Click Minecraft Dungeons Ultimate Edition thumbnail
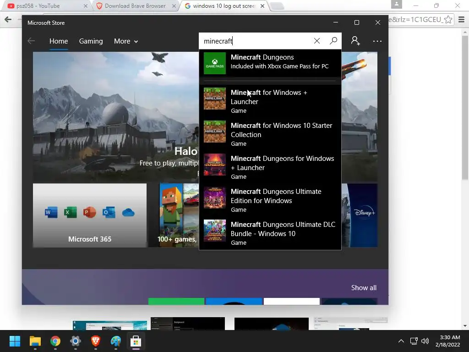The width and height of the screenshot is (469, 352). point(215,198)
